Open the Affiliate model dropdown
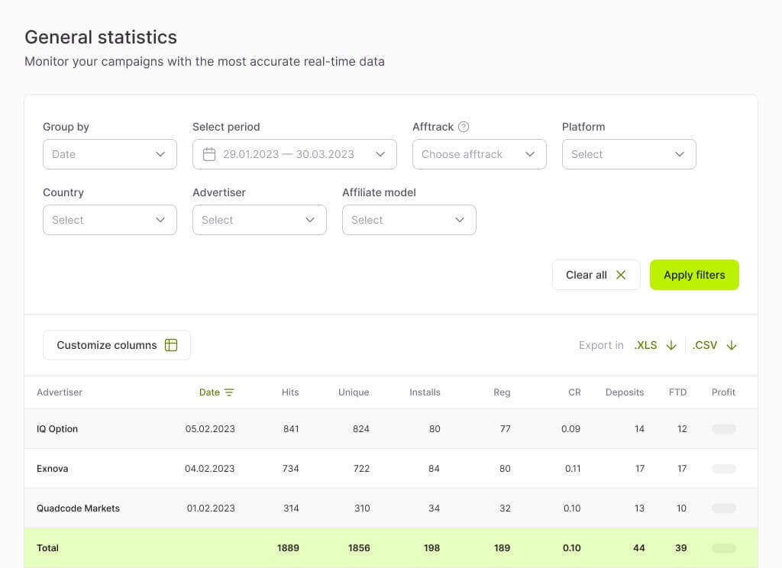Screen dimensions: 782x568 pos(409,220)
